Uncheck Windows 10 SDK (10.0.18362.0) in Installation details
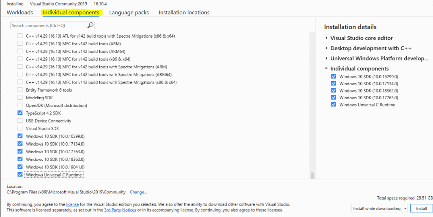The height and width of the screenshot is (217, 433). [334, 90]
